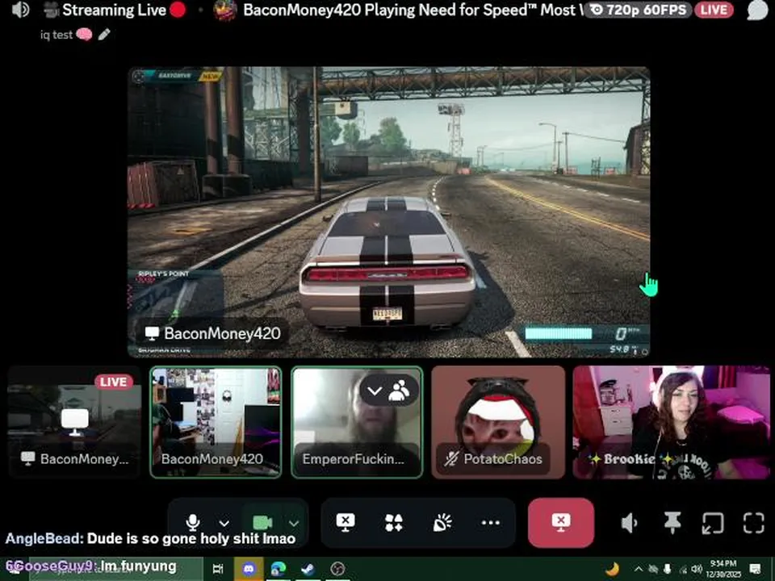
Task: Open the clock showing 9:34 PM
Action: tap(723, 569)
